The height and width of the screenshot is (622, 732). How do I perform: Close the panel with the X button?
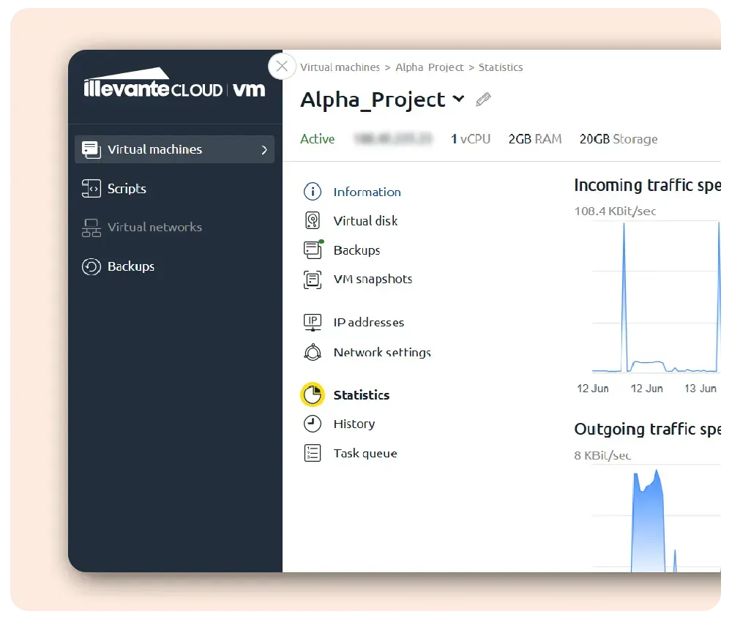click(282, 67)
